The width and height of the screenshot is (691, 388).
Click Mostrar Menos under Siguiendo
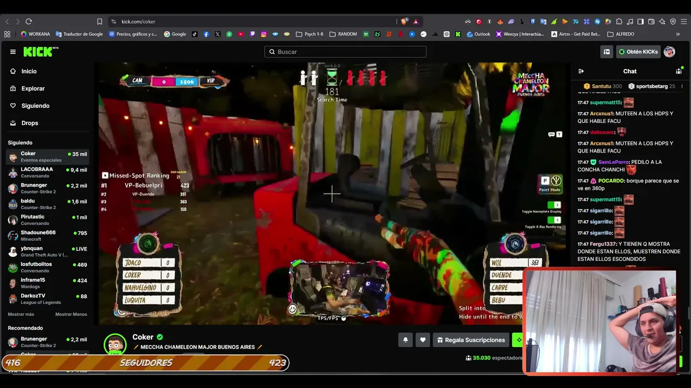coord(71,314)
